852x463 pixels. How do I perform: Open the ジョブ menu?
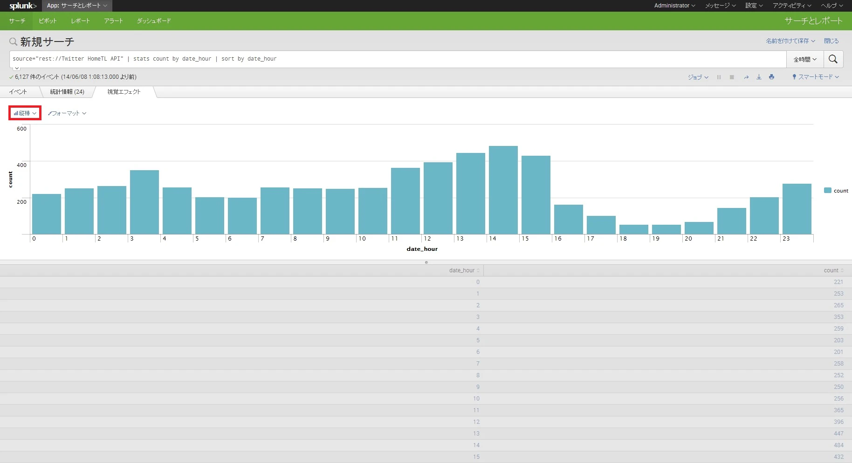point(698,77)
